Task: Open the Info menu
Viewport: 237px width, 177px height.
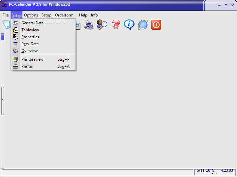Action: [x=94, y=15]
